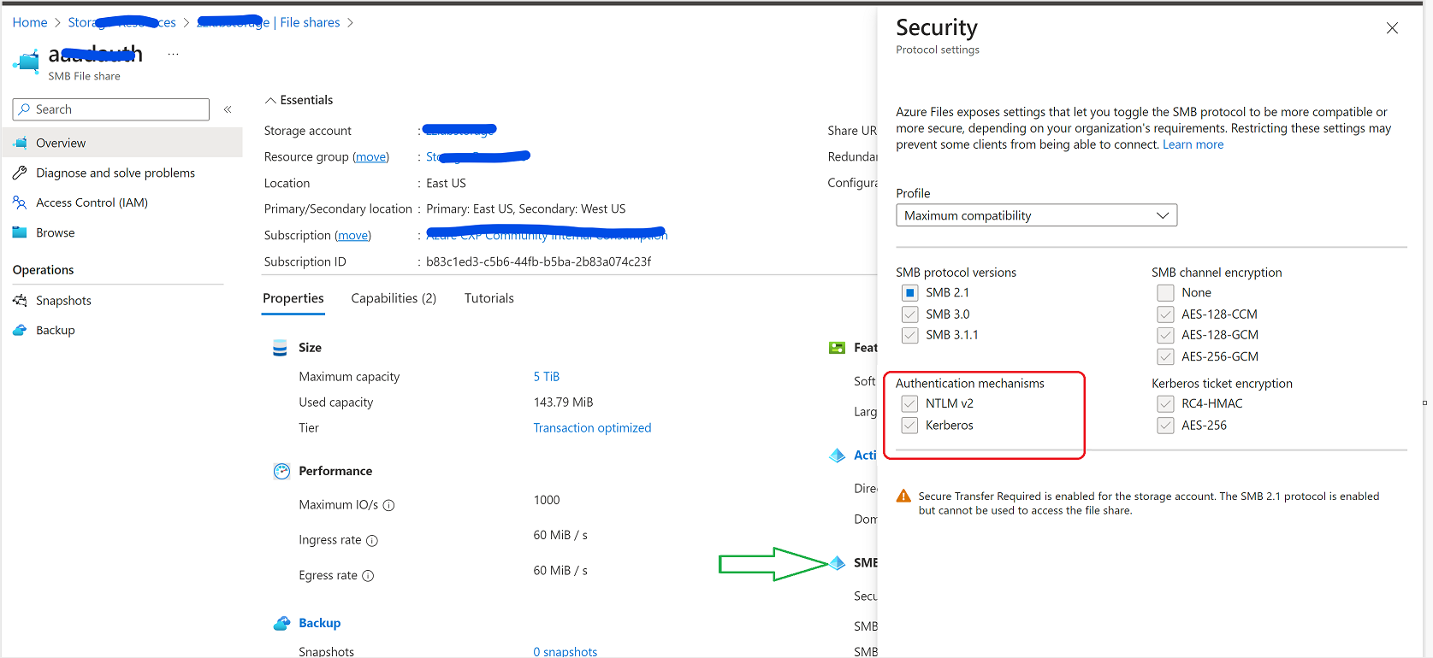Collapse the Essentials section
This screenshot has width=1433, height=658.
pyautogui.click(x=299, y=100)
